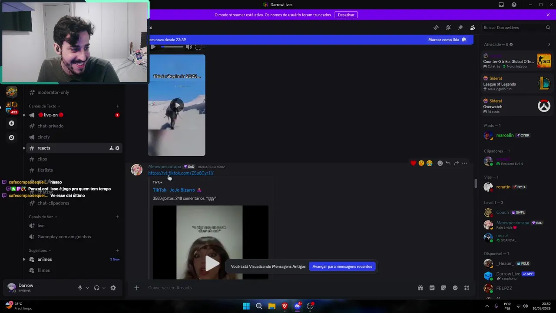Toggle mute on the top video player
This screenshot has width=556, height=313.
pyautogui.click(x=189, y=47)
